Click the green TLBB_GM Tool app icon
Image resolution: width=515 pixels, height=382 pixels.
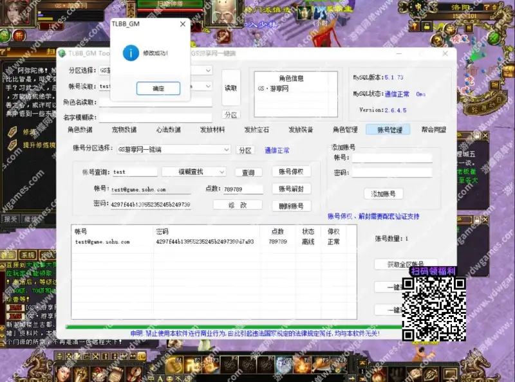(62, 53)
